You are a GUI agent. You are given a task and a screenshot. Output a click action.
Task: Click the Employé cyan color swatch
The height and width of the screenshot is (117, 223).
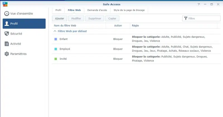click(x=56, y=49)
